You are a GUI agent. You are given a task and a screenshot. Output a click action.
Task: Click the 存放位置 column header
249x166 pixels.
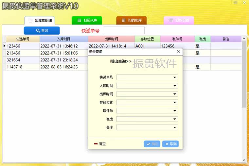pos(147,39)
